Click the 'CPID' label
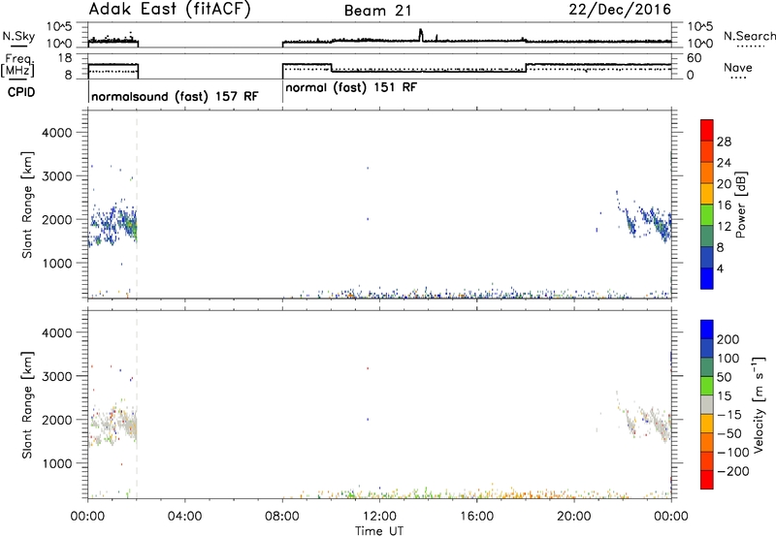 pos(21,92)
